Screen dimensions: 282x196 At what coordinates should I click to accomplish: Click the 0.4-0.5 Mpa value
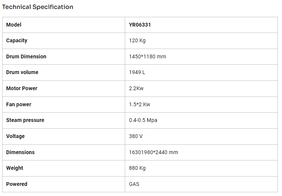pos(144,120)
